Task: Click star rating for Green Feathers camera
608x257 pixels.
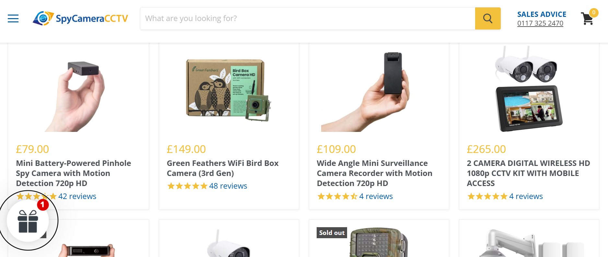Action: (187, 186)
